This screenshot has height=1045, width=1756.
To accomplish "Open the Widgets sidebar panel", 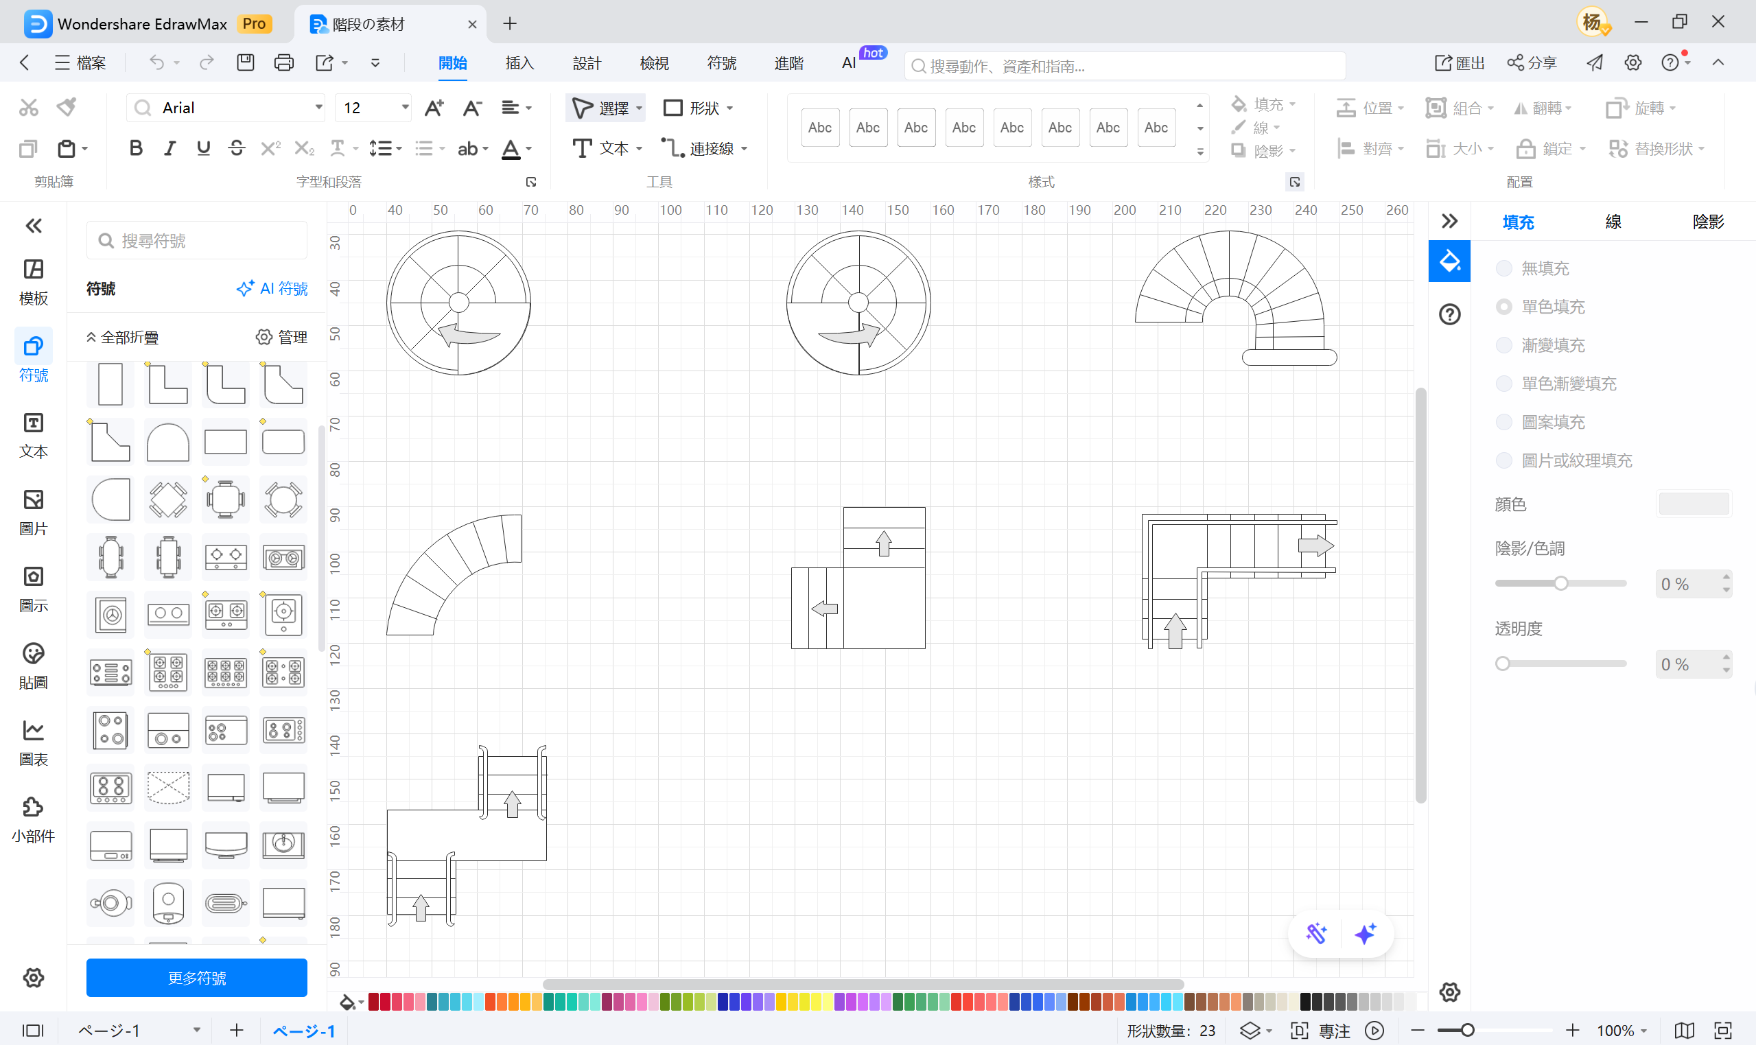I will pyautogui.click(x=33, y=820).
